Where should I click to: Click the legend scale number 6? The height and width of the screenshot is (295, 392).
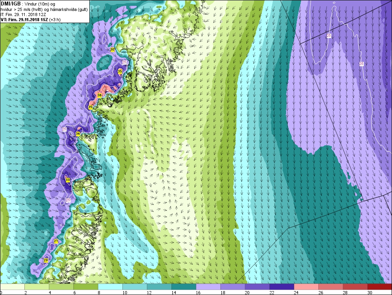coord(74,293)
